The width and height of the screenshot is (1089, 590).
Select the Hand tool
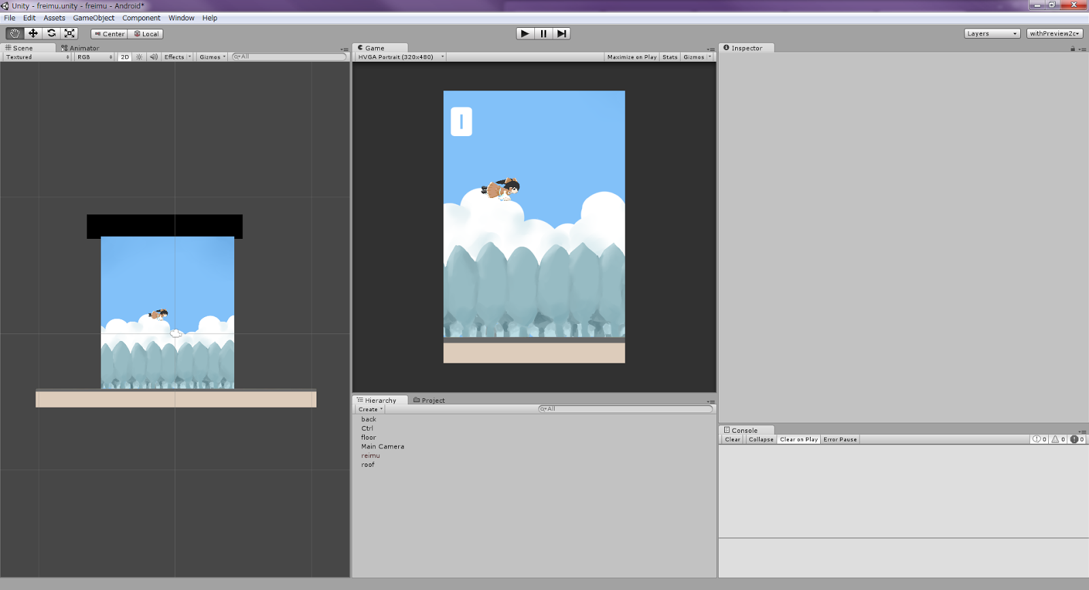(14, 33)
